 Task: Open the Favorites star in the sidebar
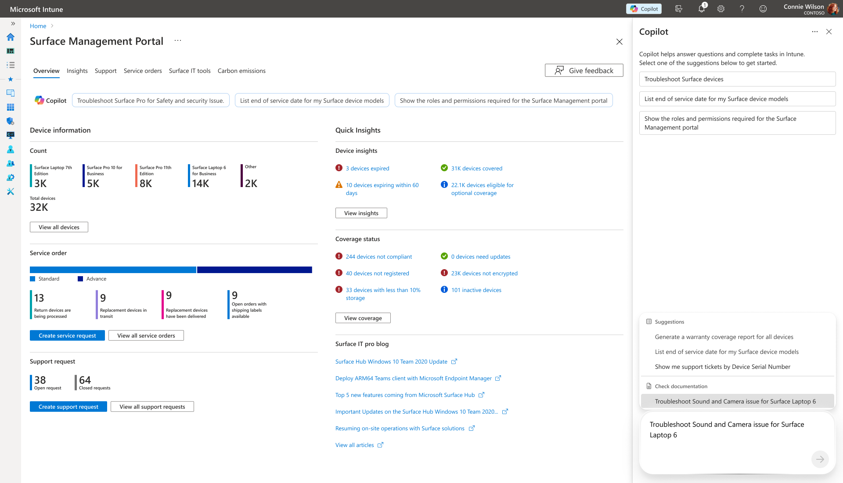click(x=11, y=79)
